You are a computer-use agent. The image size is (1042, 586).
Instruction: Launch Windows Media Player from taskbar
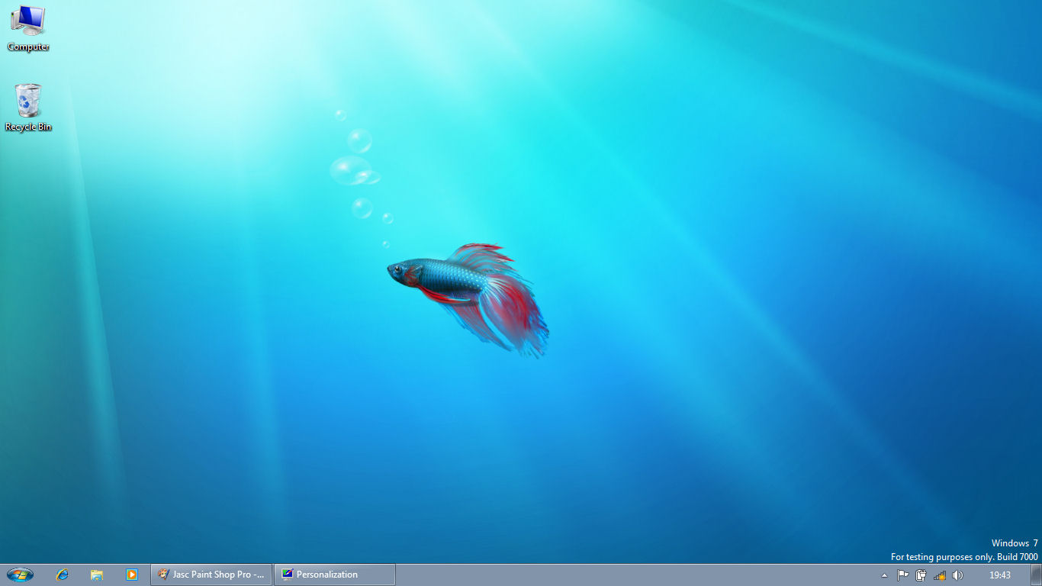coord(131,575)
